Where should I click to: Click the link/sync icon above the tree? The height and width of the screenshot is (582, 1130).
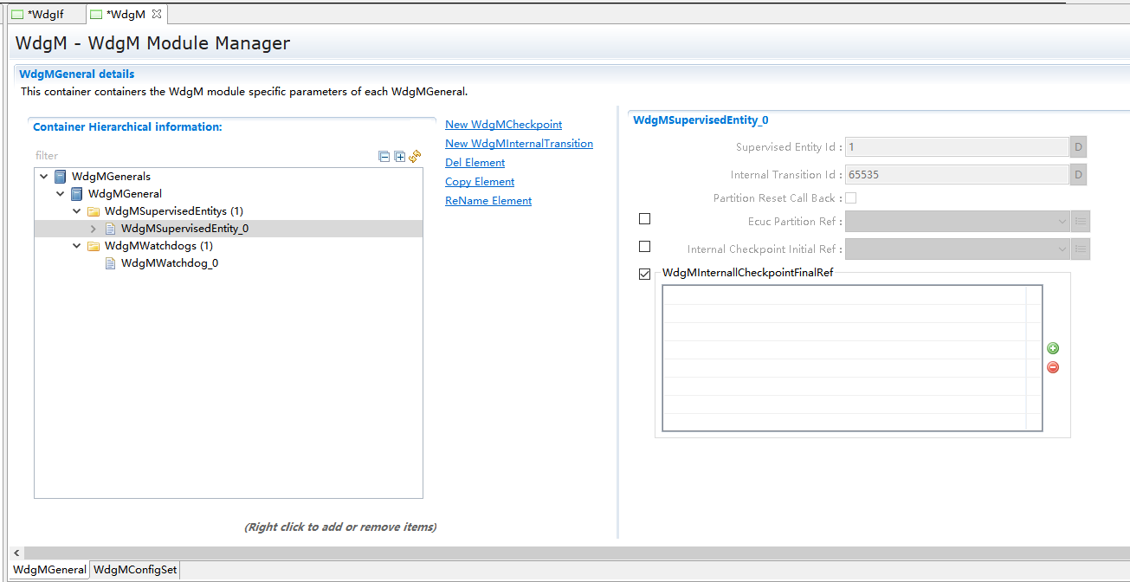click(415, 157)
